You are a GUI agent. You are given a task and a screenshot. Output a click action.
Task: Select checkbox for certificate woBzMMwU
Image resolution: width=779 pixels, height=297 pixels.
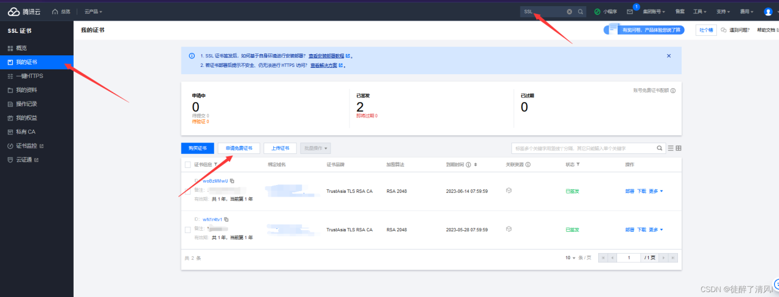coord(187,191)
